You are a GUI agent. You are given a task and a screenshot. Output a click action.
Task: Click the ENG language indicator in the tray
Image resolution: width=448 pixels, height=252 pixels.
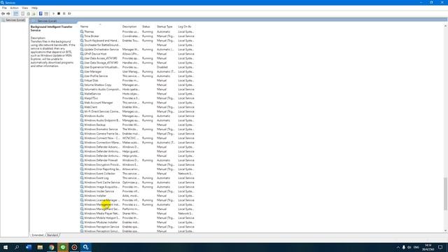point(416,247)
